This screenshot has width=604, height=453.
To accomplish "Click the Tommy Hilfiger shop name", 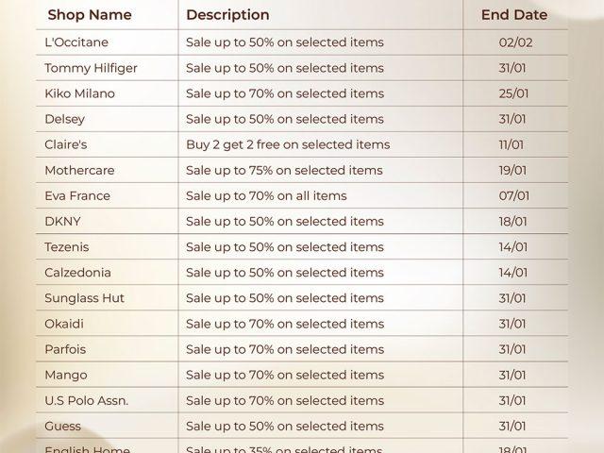I will (91, 68).
